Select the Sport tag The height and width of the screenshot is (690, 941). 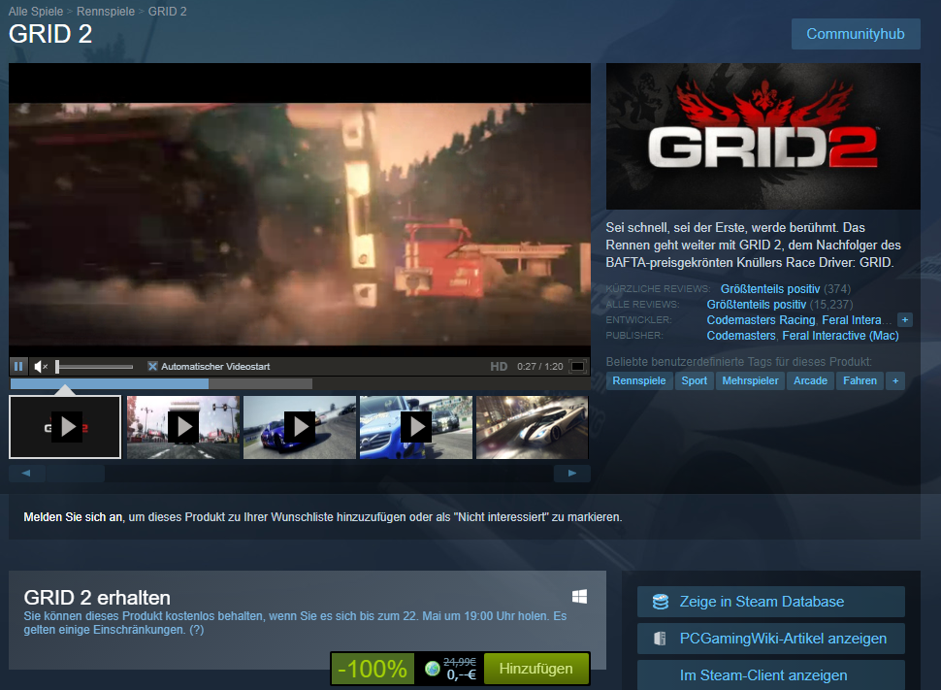(x=695, y=380)
